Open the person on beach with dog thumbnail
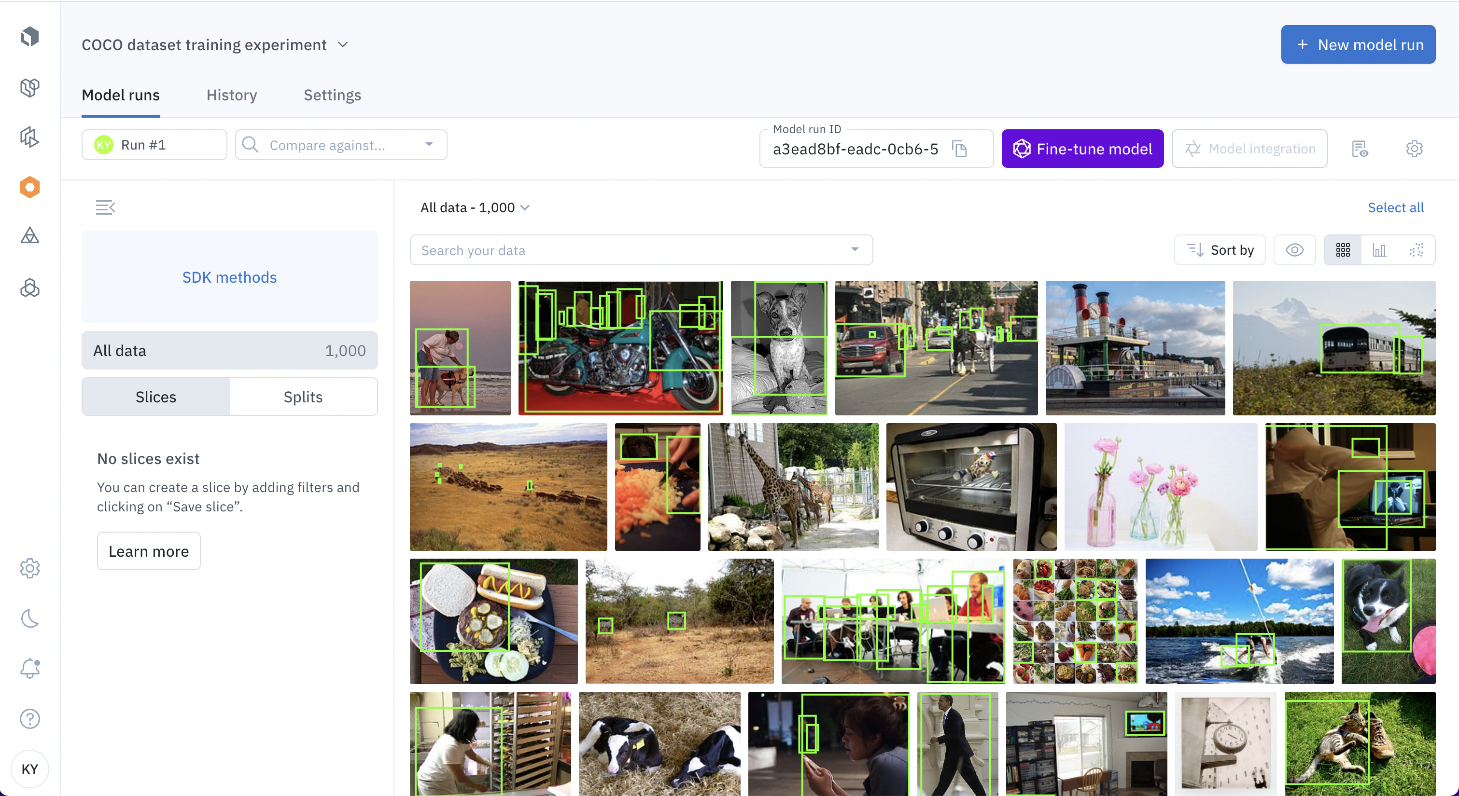The width and height of the screenshot is (1459, 796). coord(460,348)
